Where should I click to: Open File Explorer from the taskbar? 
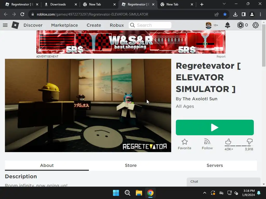coord(139,193)
